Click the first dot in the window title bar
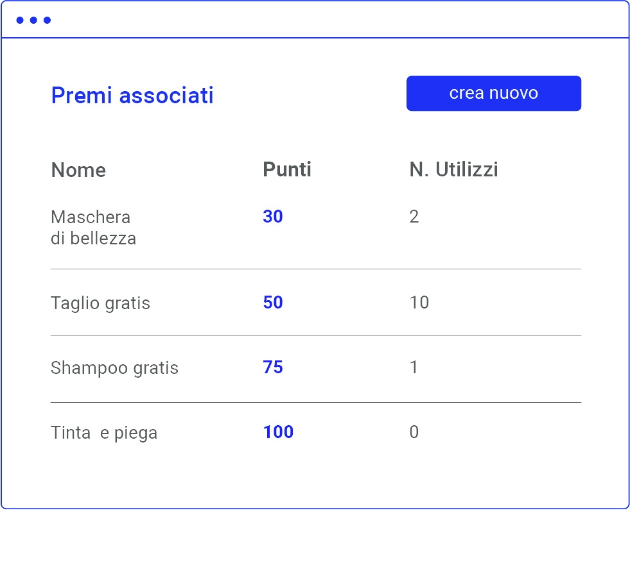The image size is (630, 565). [x=20, y=21]
